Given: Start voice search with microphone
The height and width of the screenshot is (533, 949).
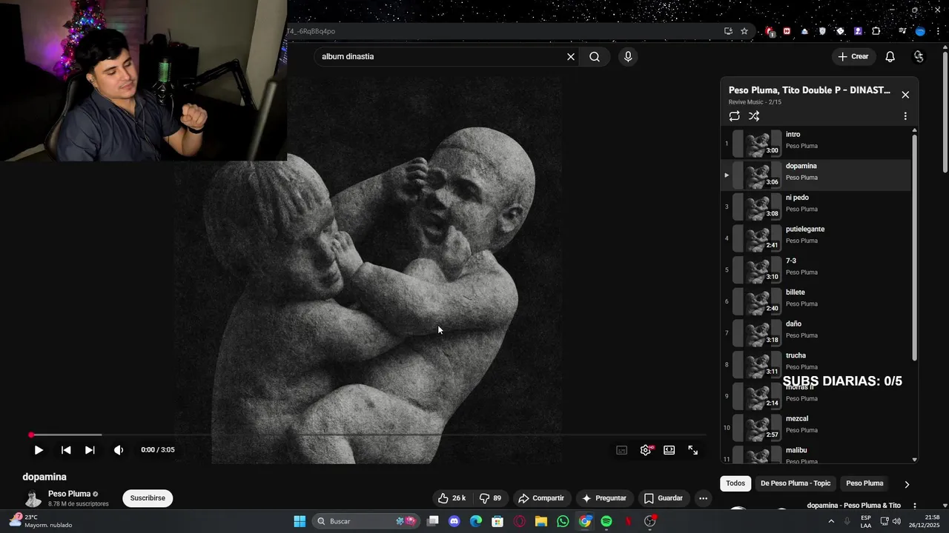Looking at the screenshot, I should click(628, 57).
